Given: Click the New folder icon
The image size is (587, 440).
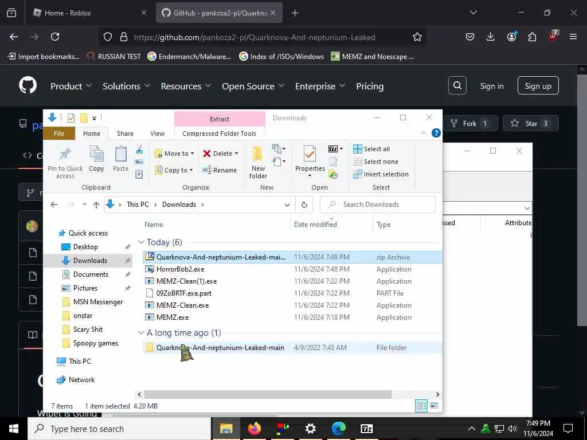Looking at the screenshot, I should point(257,154).
